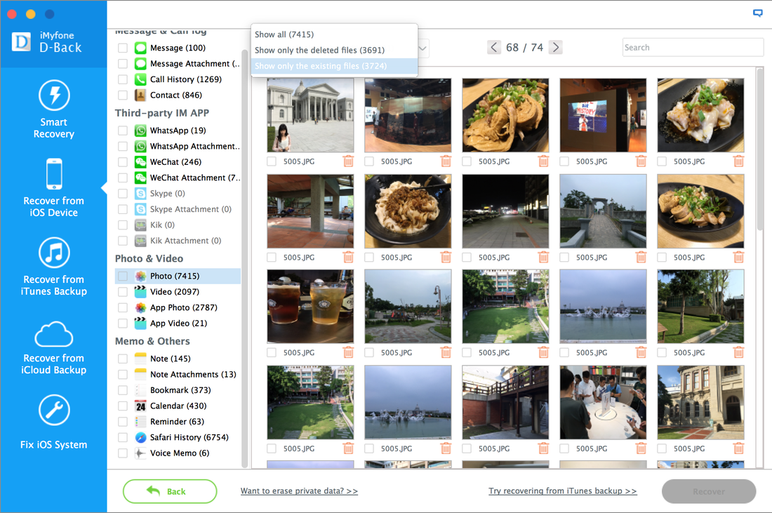Click the WeChat category icon
The width and height of the screenshot is (772, 513).
(x=140, y=162)
